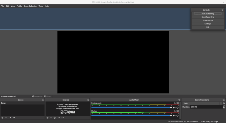The height and width of the screenshot is (123, 226).
Task: Click the "No source selected" label
Action: click(x=8, y=96)
